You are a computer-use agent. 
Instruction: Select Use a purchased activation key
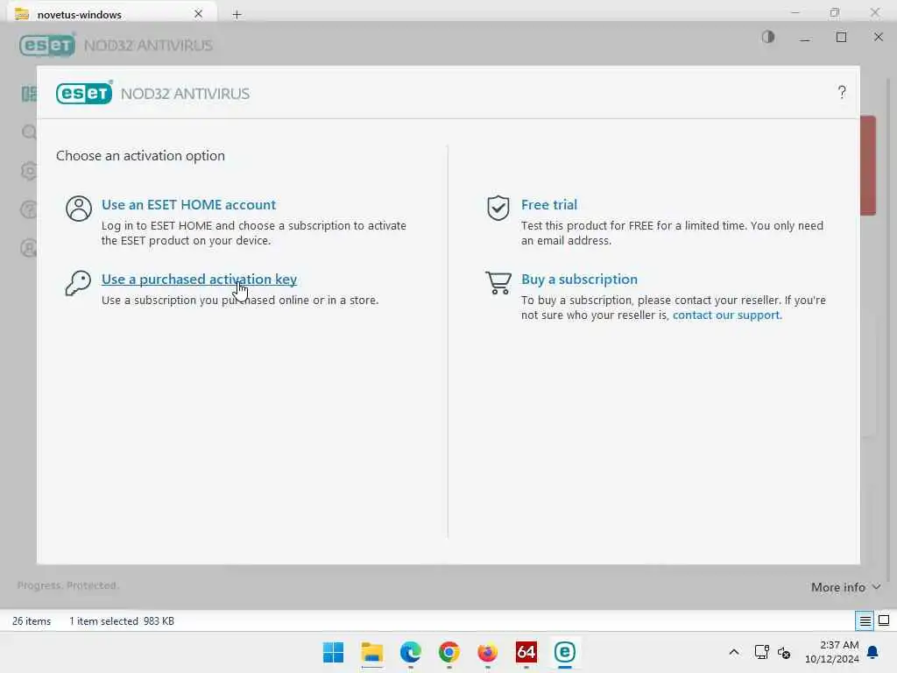pyautogui.click(x=199, y=279)
